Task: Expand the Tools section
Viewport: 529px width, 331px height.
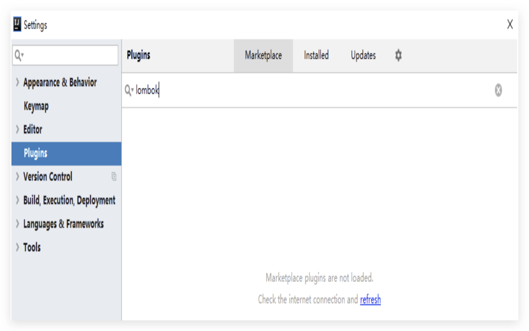Action: click(17, 247)
